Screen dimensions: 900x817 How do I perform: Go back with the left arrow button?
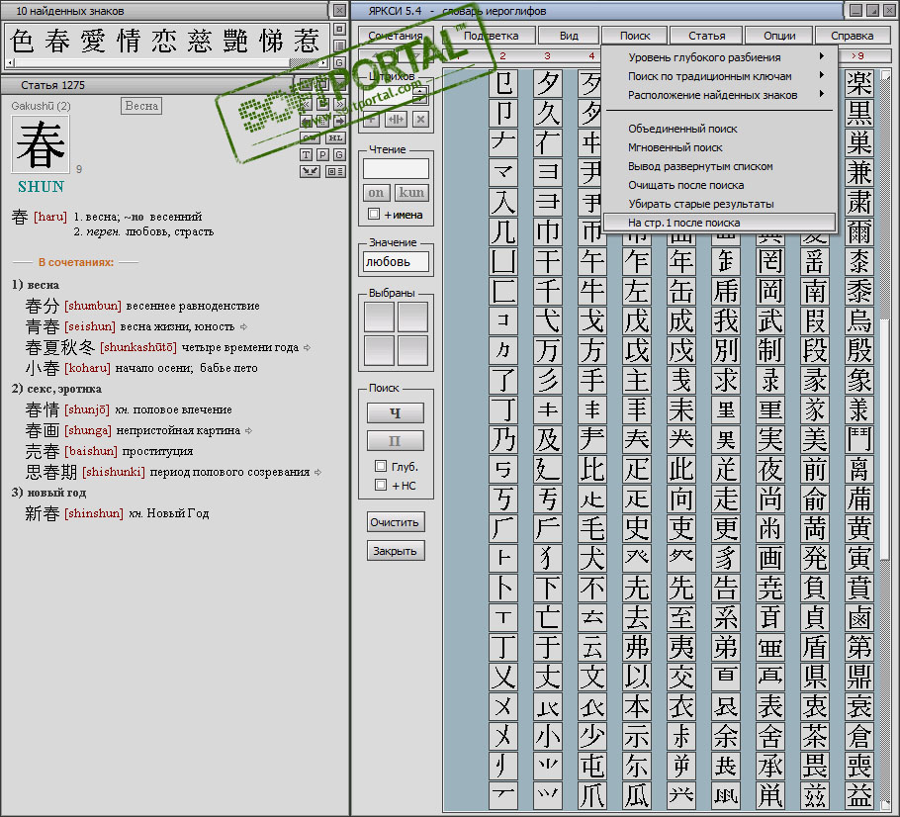pyautogui.click(x=306, y=121)
